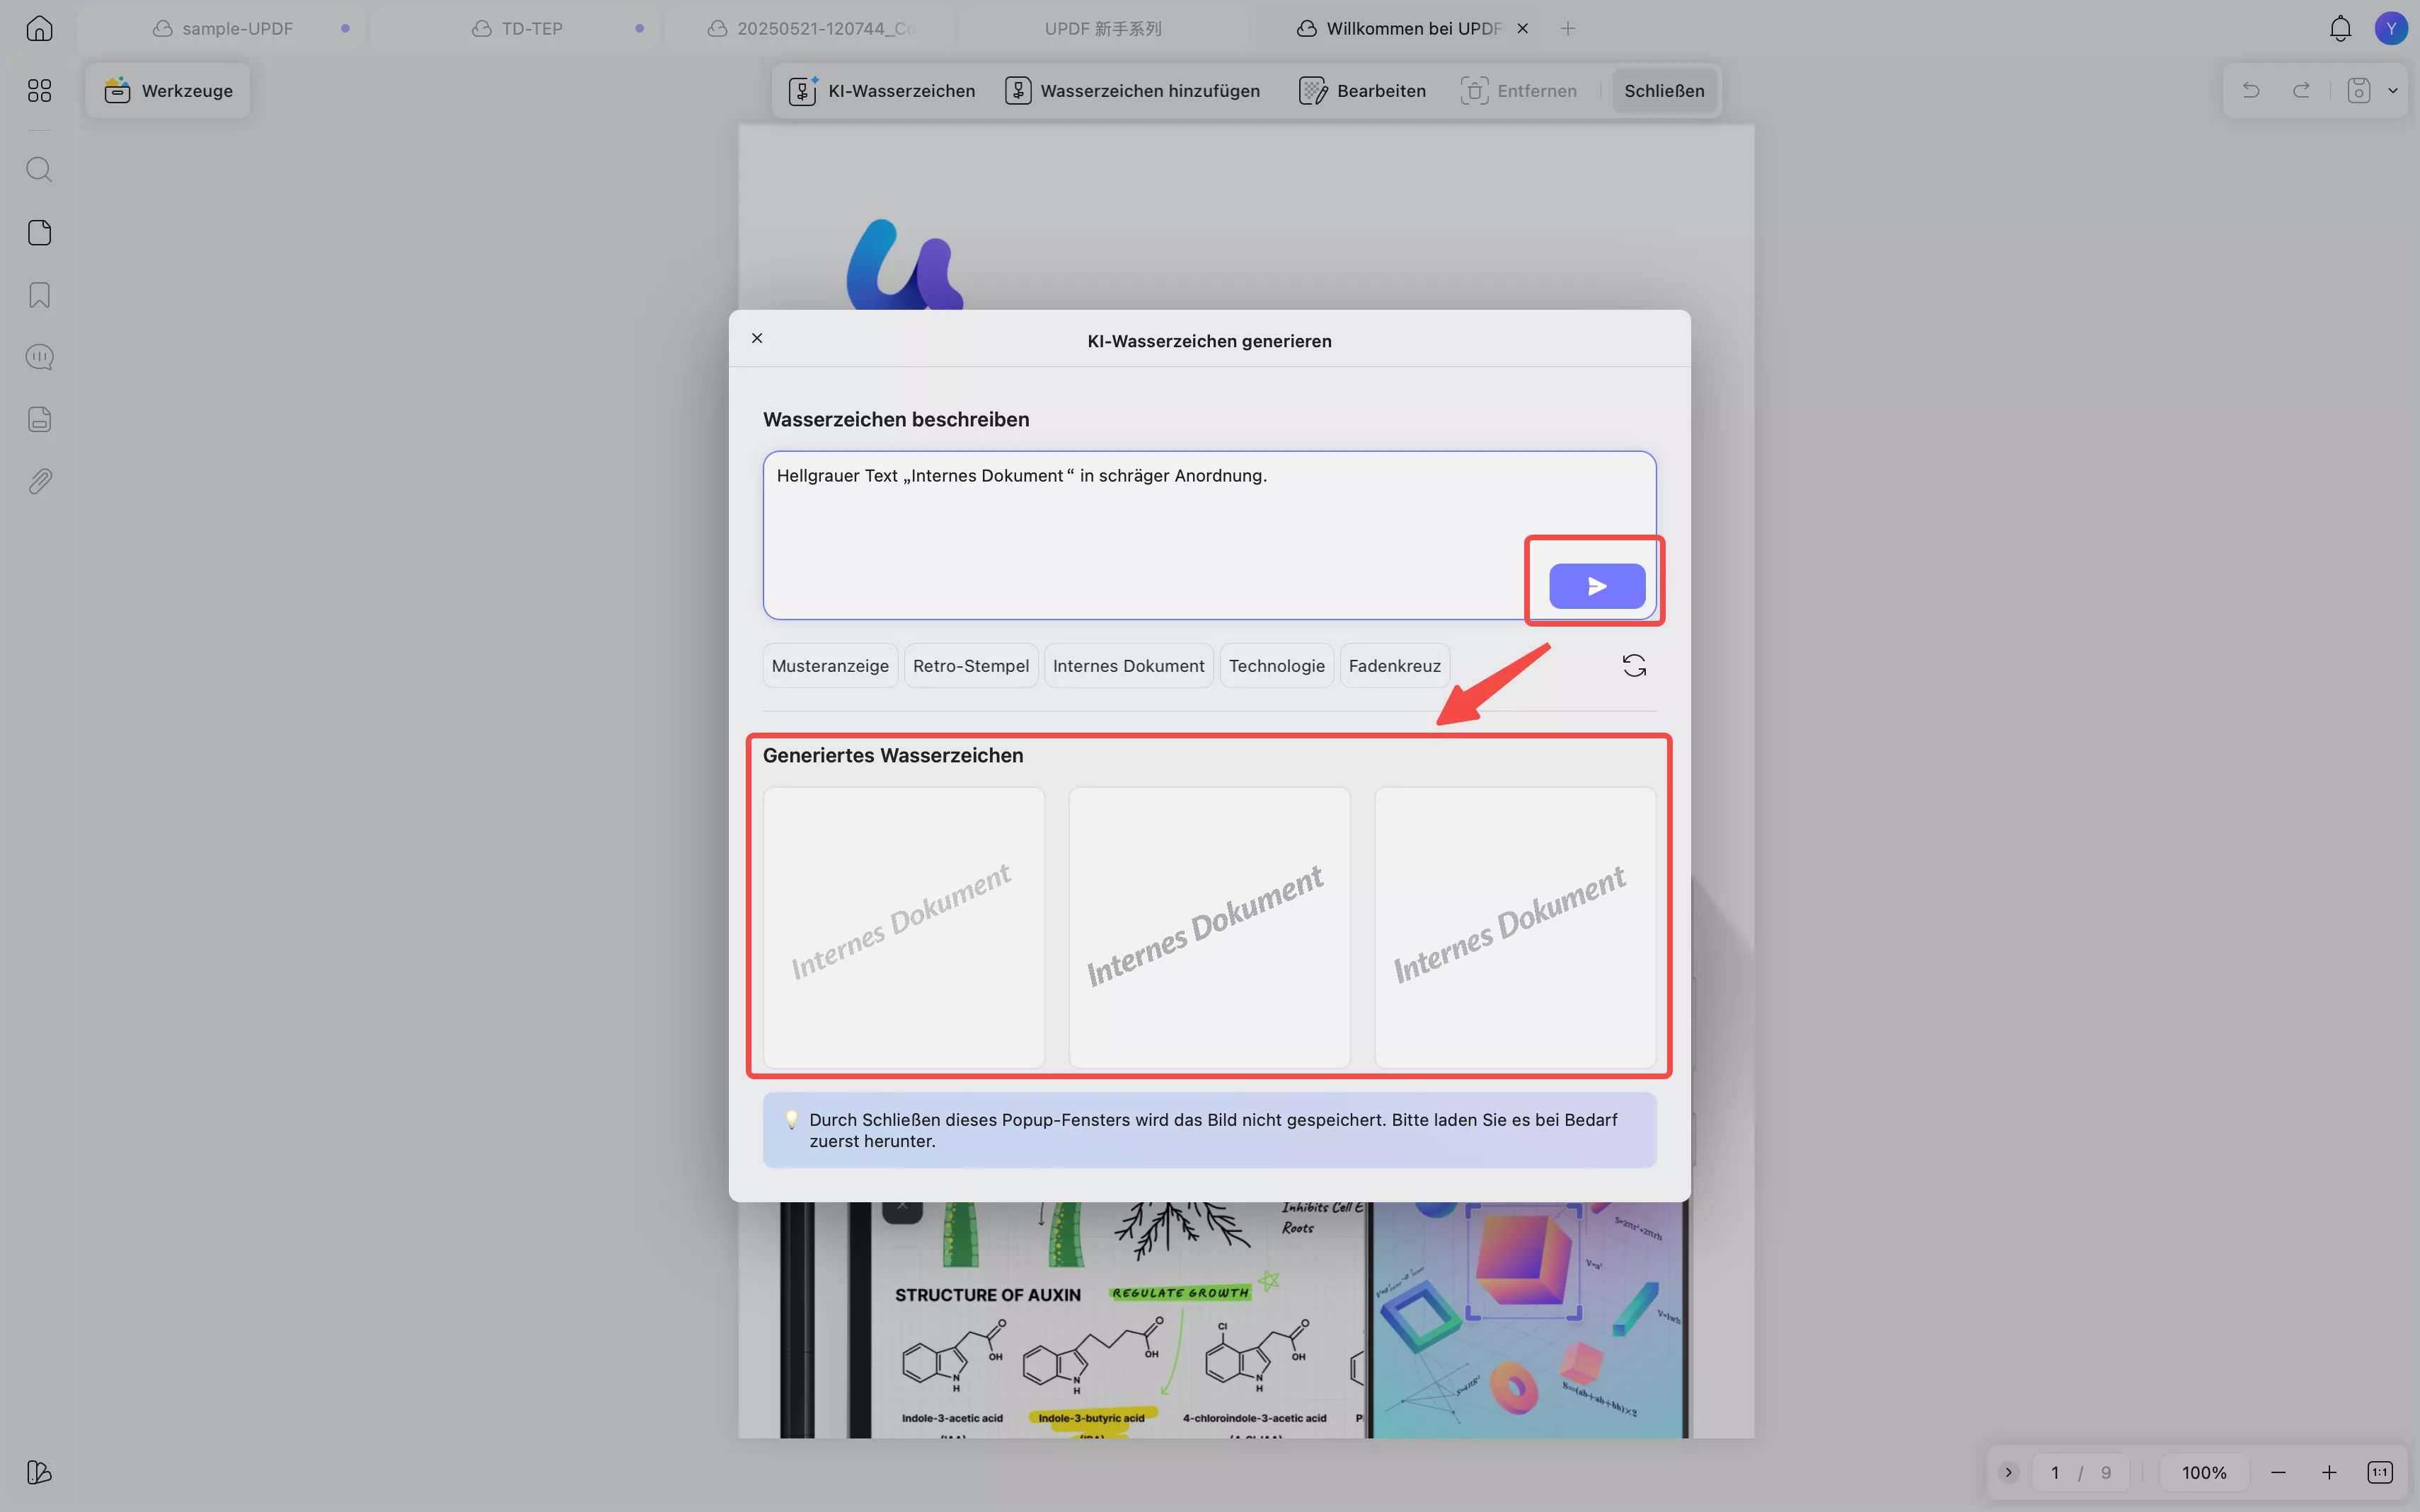
Task: Choose the first generated watermark thumbnail
Action: [x=902, y=927]
